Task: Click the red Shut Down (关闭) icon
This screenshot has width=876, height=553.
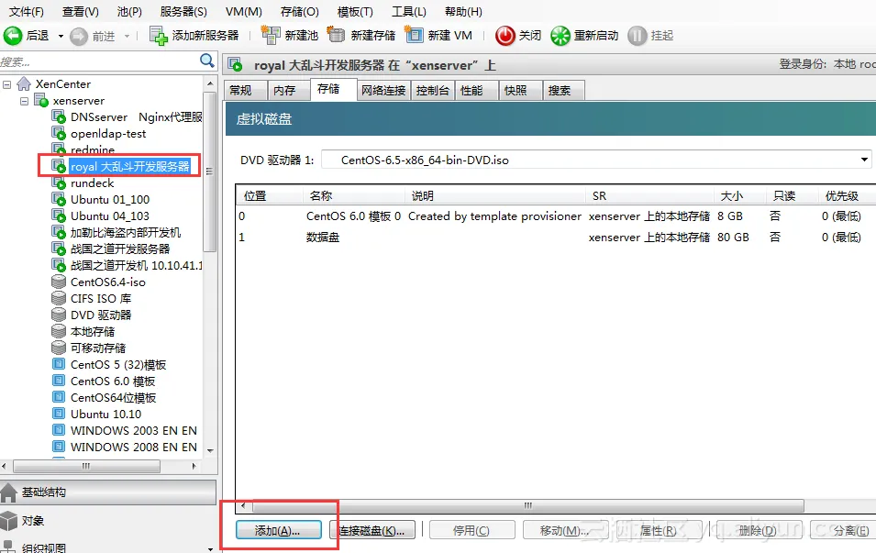Action: coord(505,36)
